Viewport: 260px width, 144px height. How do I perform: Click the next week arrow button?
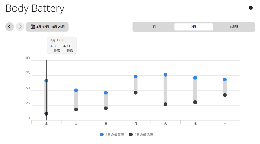tap(20, 27)
